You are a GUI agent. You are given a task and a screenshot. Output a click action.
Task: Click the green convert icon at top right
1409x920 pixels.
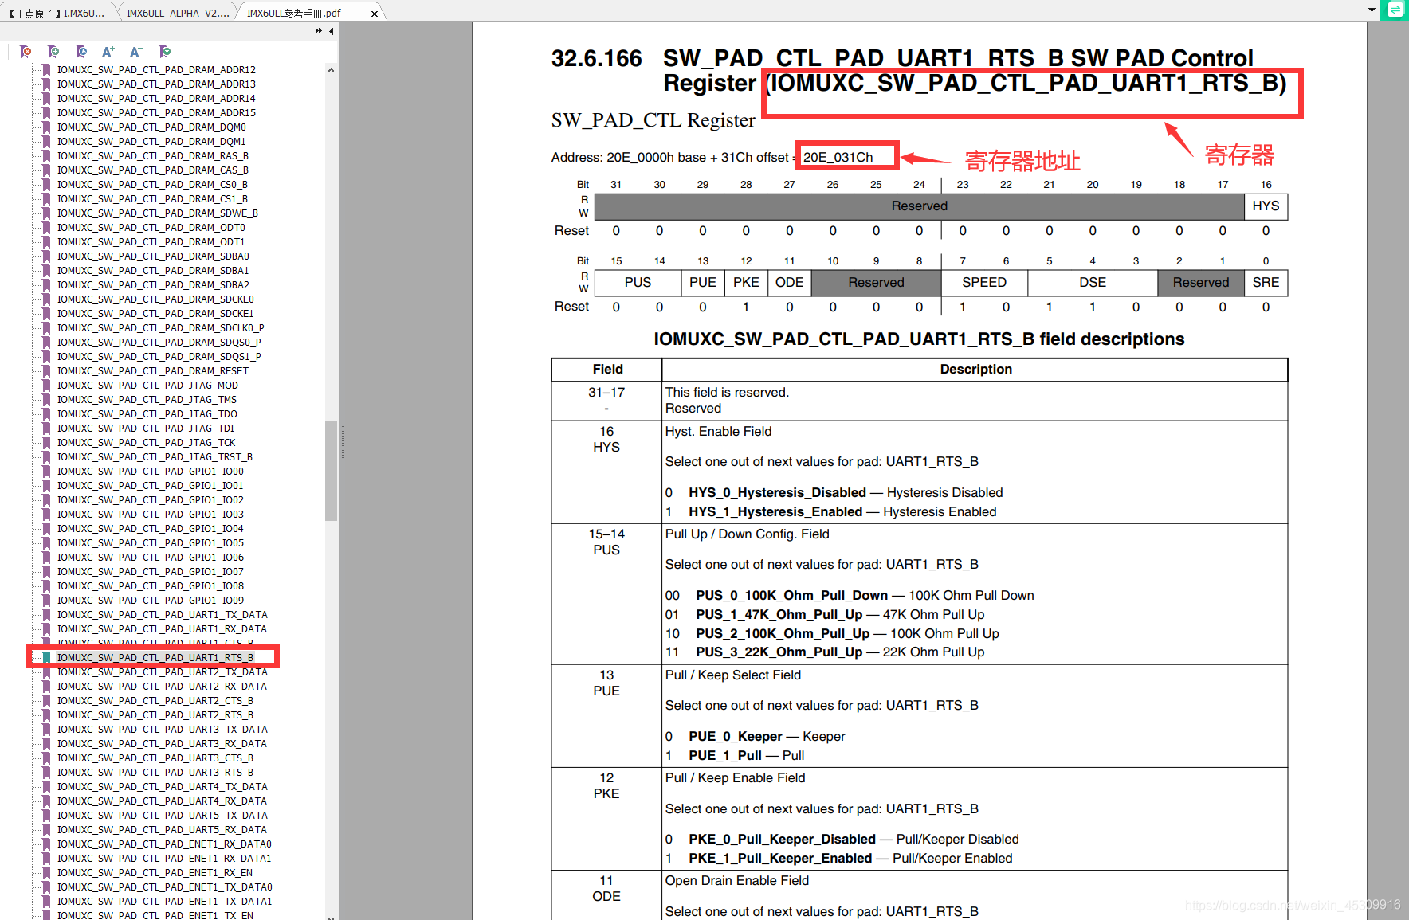[1395, 10]
